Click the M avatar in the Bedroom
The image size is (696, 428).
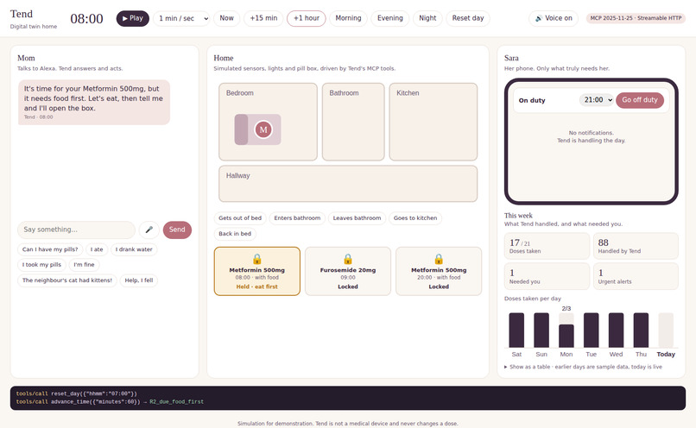263,129
